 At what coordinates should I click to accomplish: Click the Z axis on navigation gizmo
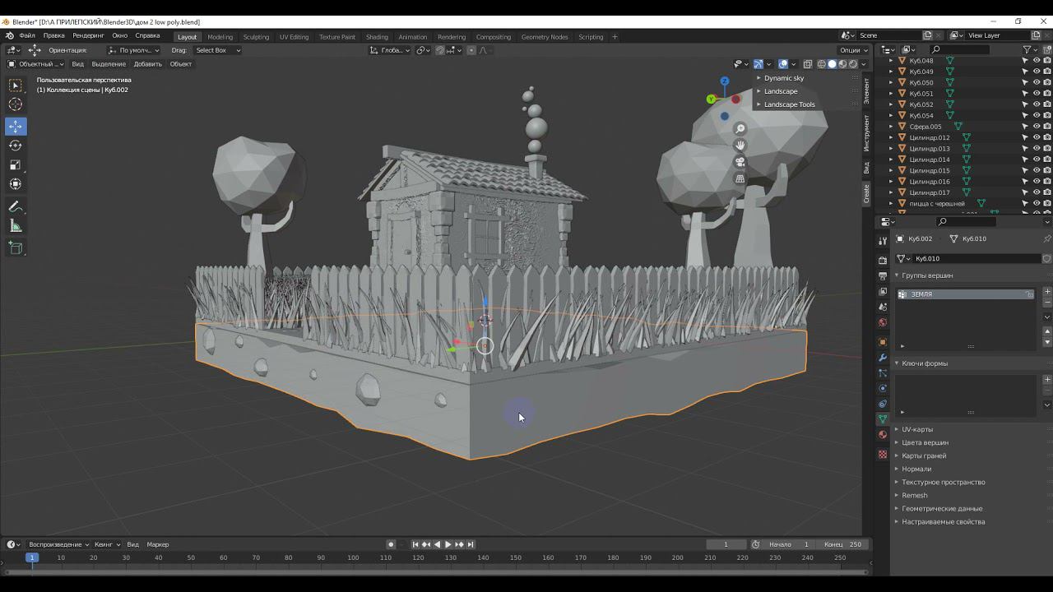[x=725, y=81]
